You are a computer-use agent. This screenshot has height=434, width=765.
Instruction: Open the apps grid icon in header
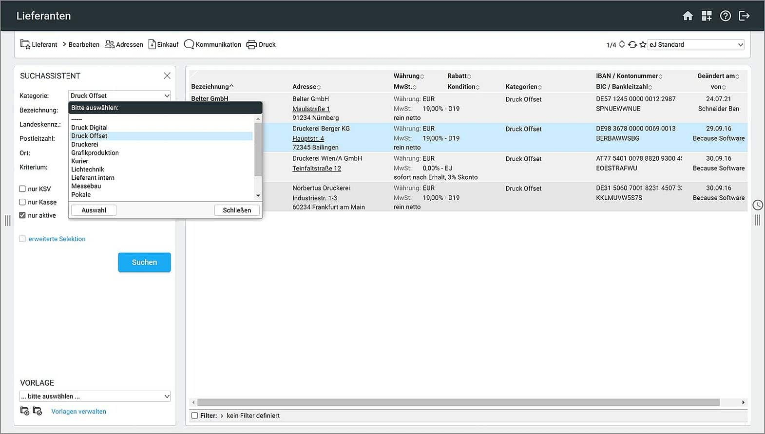click(707, 16)
